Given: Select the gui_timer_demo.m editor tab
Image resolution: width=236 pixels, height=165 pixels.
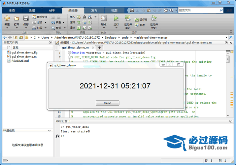Looking at the screenshot, I should pos(75,48).
